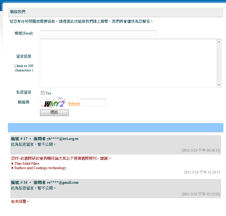
Task: Click the WMY2 captcha image
Action: coord(53,103)
